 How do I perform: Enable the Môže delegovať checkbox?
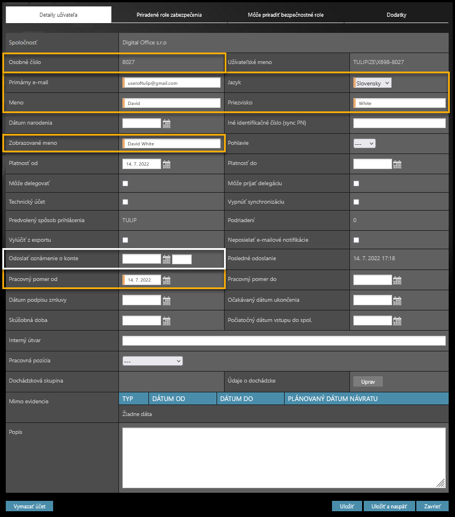pyautogui.click(x=125, y=183)
